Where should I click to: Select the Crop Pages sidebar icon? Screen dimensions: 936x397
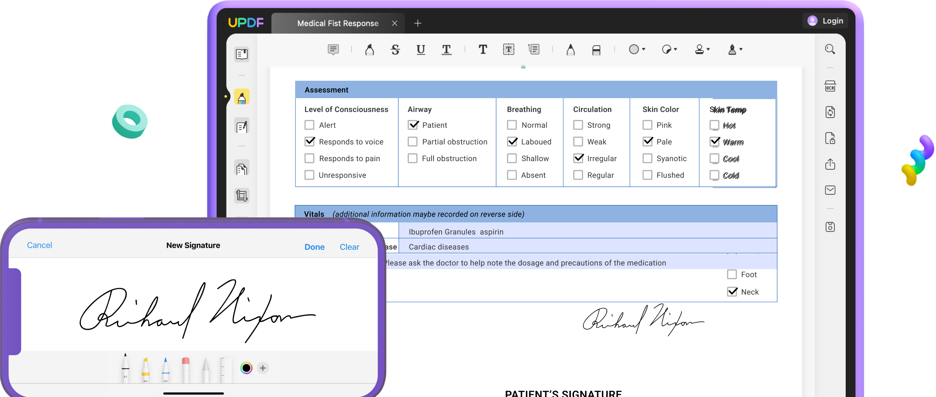coord(242,195)
